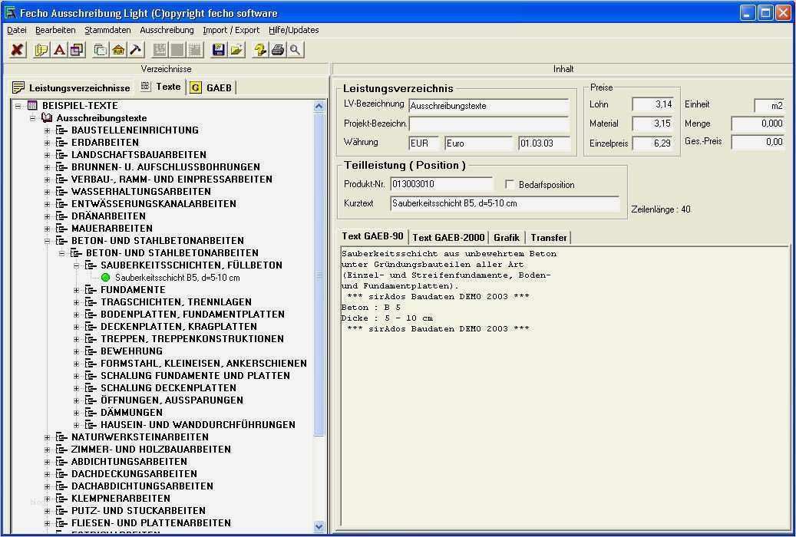Toggle the Bedarfsposition checkbox
The image size is (796, 537).
pyautogui.click(x=510, y=185)
